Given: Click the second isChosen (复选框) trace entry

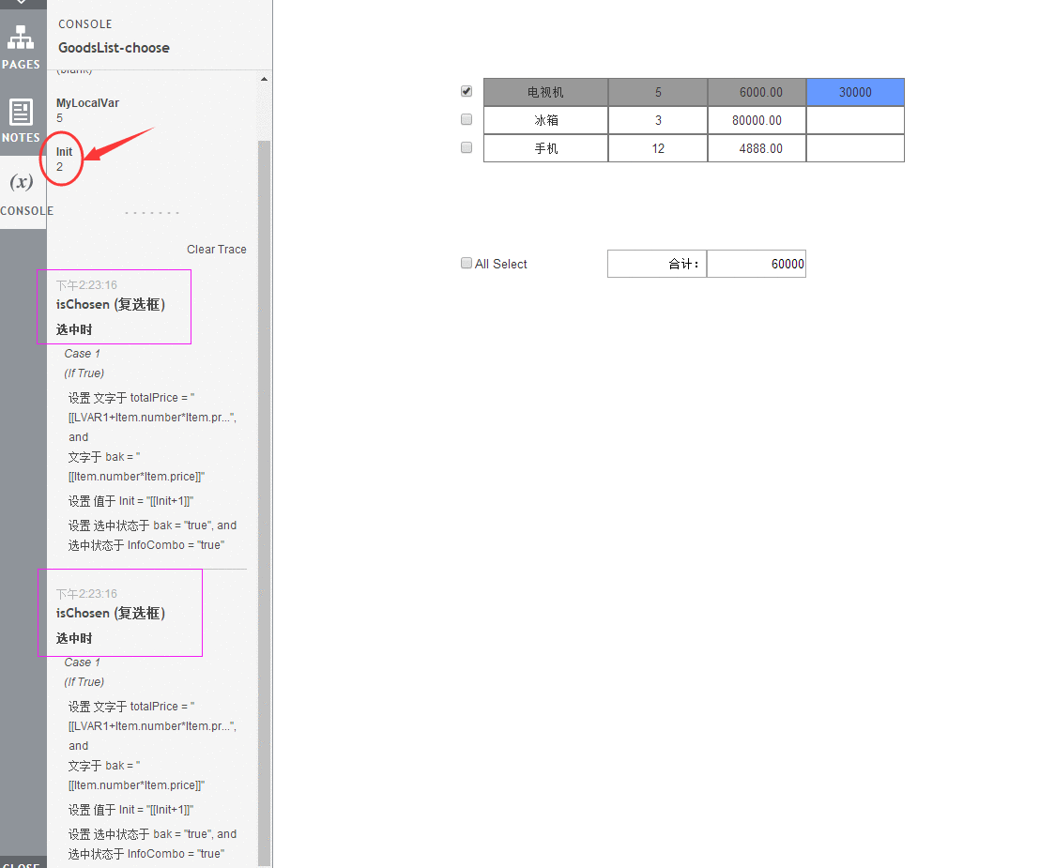Looking at the screenshot, I should [110, 614].
